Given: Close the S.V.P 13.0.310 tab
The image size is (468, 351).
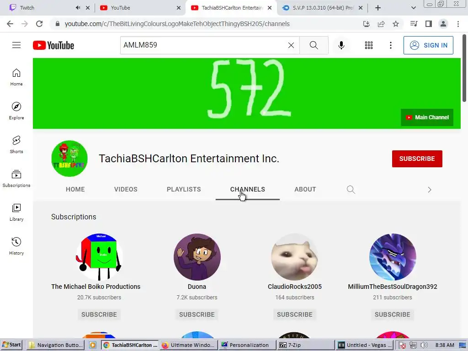Looking at the screenshot, I should pyautogui.click(x=361, y=8).
